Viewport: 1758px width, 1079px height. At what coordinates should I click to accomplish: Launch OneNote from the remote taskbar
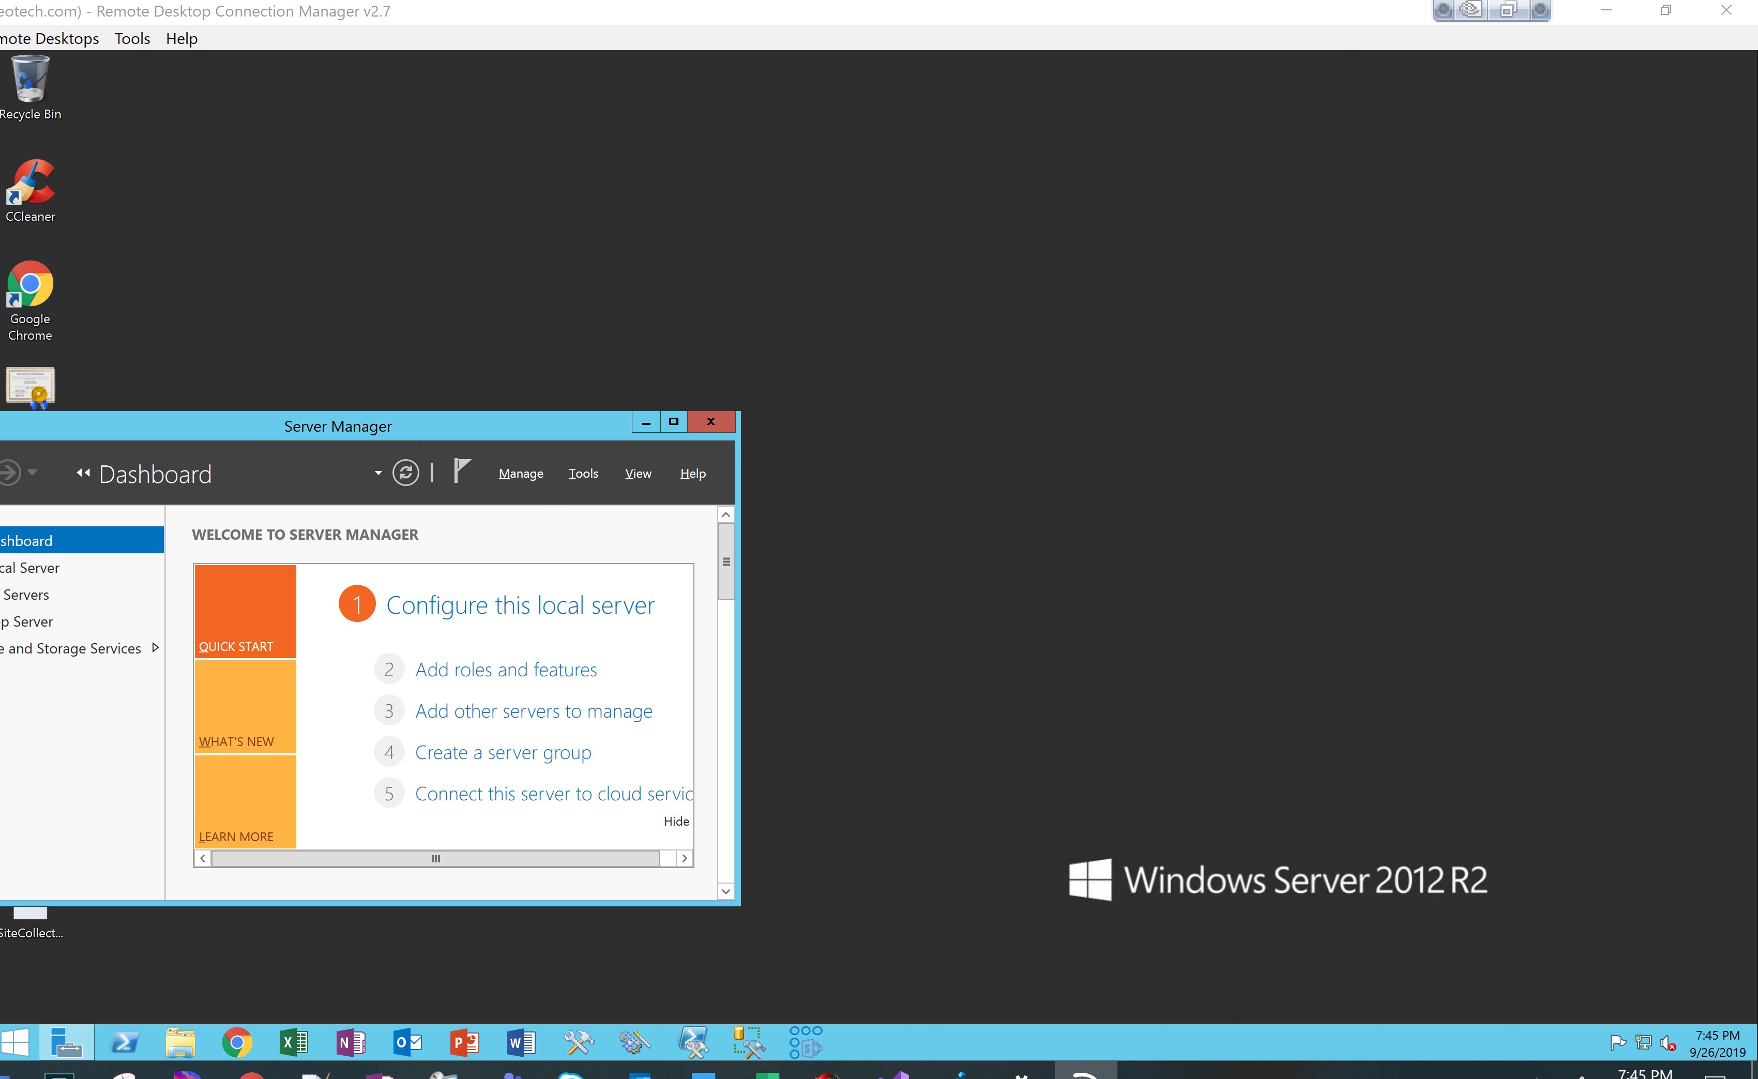351,1043
